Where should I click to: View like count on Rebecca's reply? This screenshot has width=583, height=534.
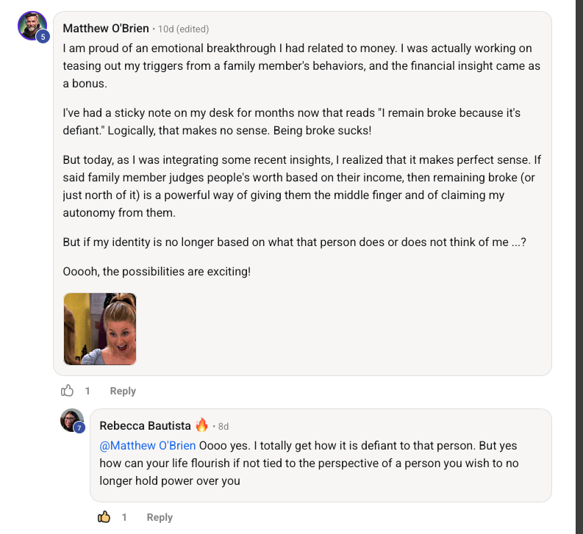pyautogui.click(x=124, y=517)
